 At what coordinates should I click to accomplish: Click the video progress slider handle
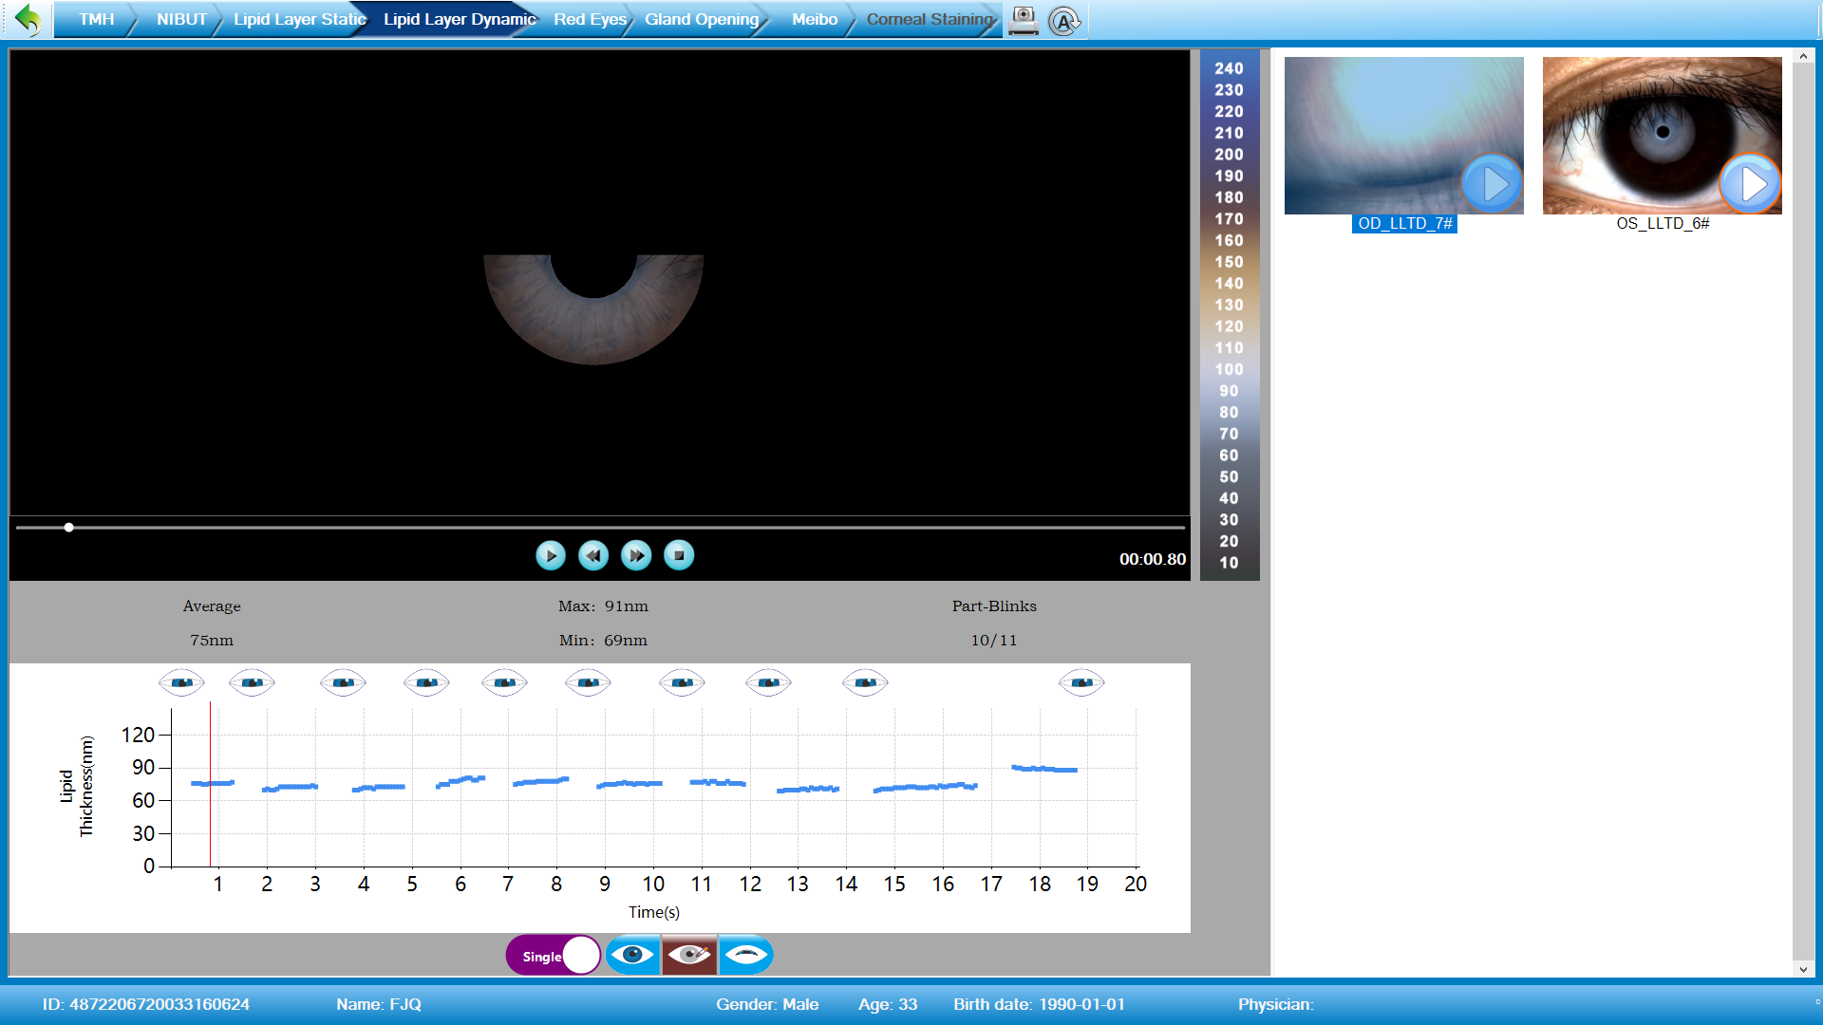tap(69, 528)
